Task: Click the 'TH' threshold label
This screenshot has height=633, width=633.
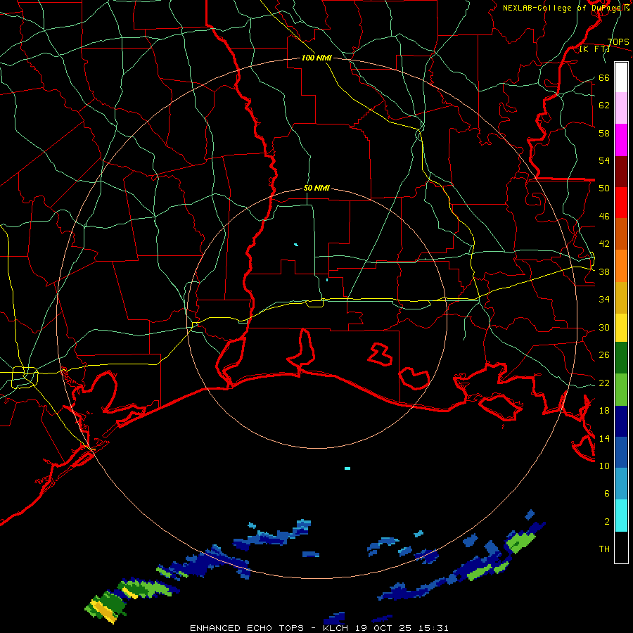Action: (604, 549)
